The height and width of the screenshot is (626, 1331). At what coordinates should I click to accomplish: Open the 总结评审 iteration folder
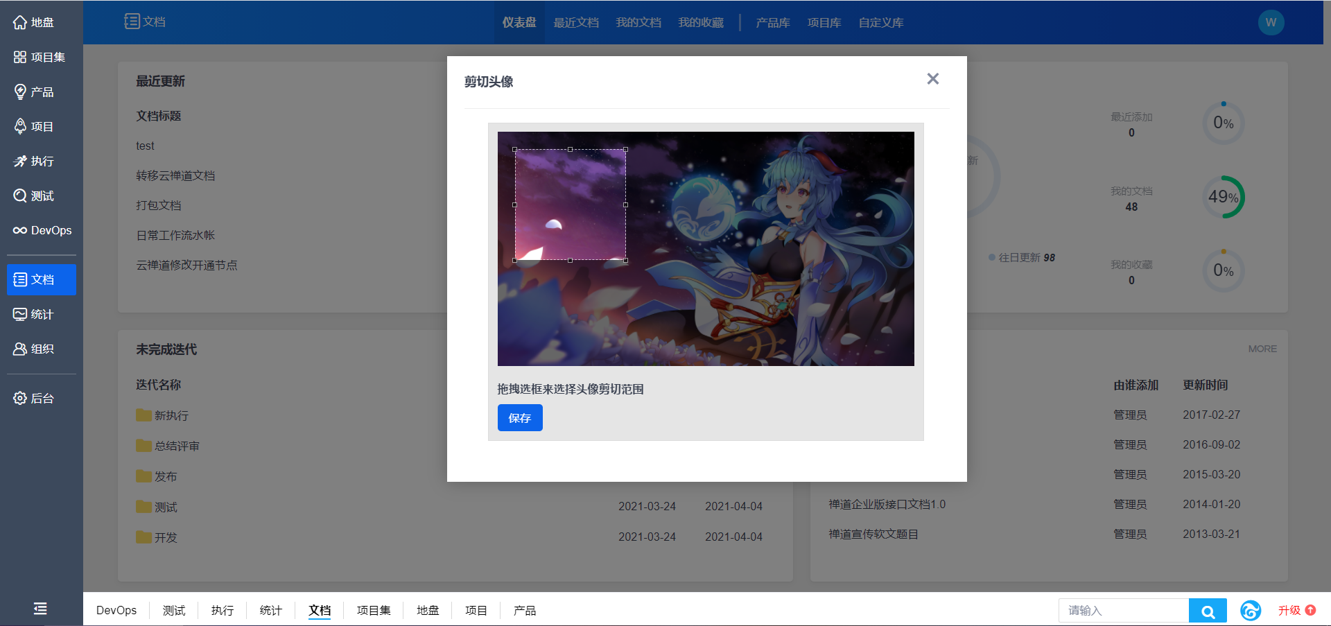coord(168,446)
